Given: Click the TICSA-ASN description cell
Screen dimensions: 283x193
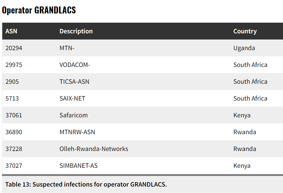Looking at the screenshot, I should pos(74,82).
